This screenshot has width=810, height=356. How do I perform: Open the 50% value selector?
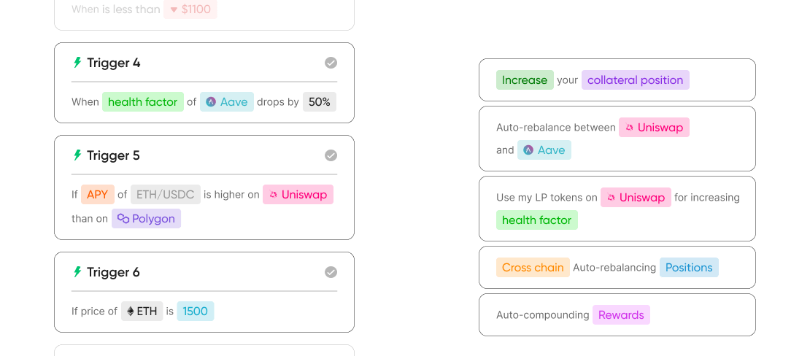click(x=320, y=102)
